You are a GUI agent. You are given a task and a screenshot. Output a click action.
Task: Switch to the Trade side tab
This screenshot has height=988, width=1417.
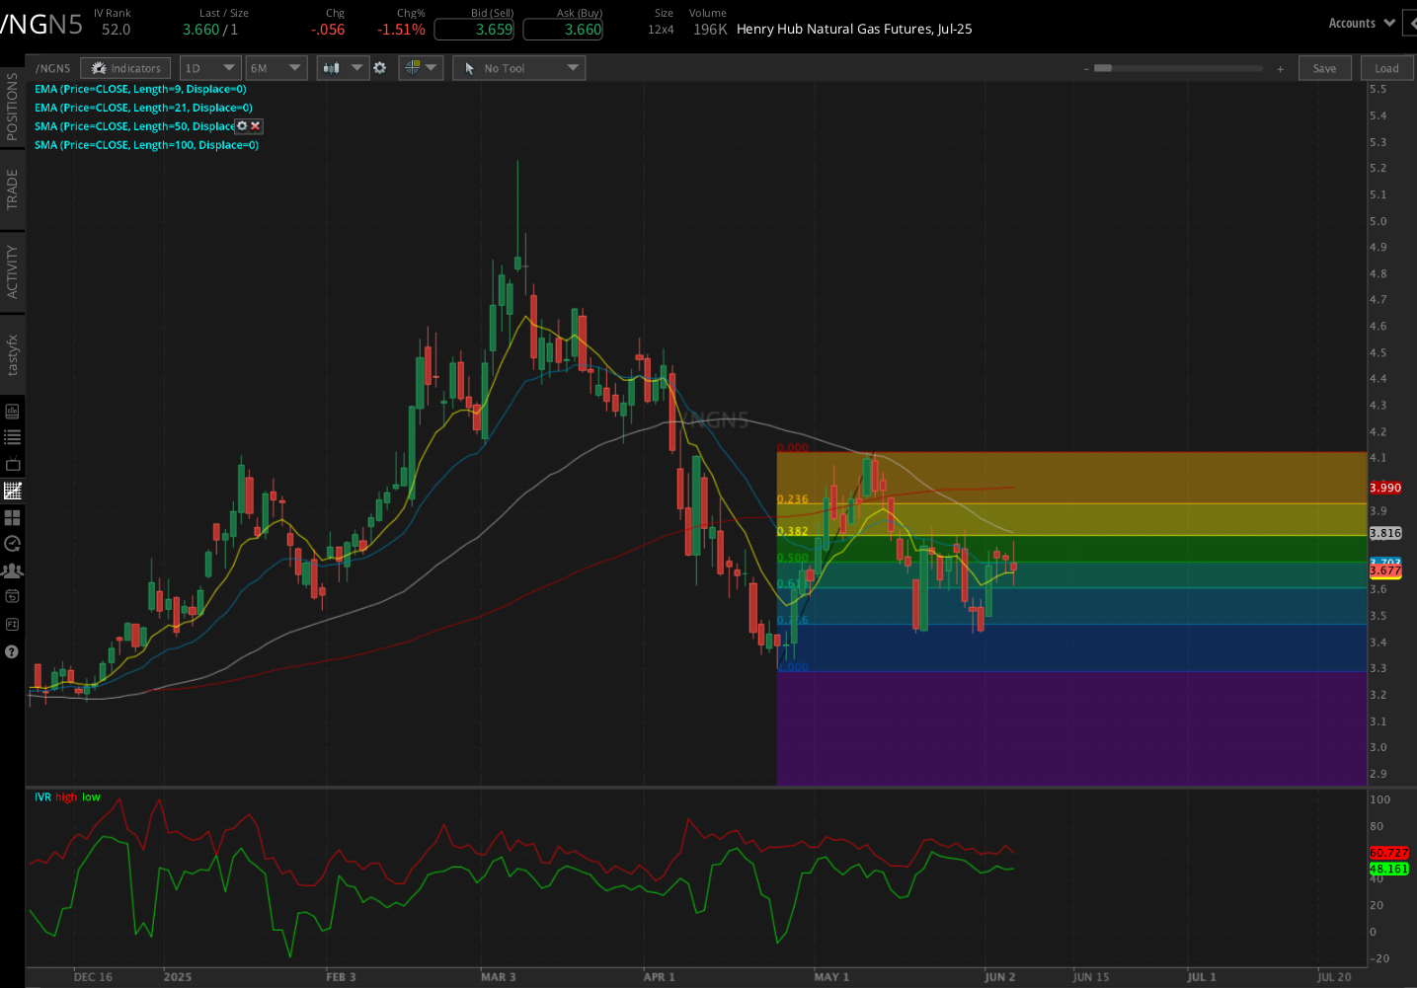[x=12, y=189]
